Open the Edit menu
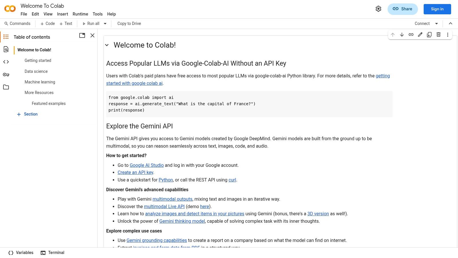 (35, 14)
